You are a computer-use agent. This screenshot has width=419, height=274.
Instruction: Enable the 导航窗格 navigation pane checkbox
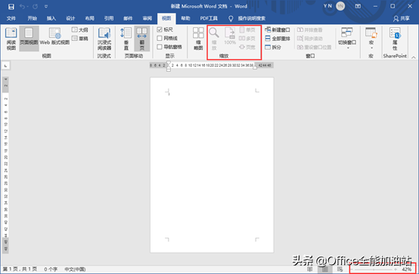tap(160, 47)
